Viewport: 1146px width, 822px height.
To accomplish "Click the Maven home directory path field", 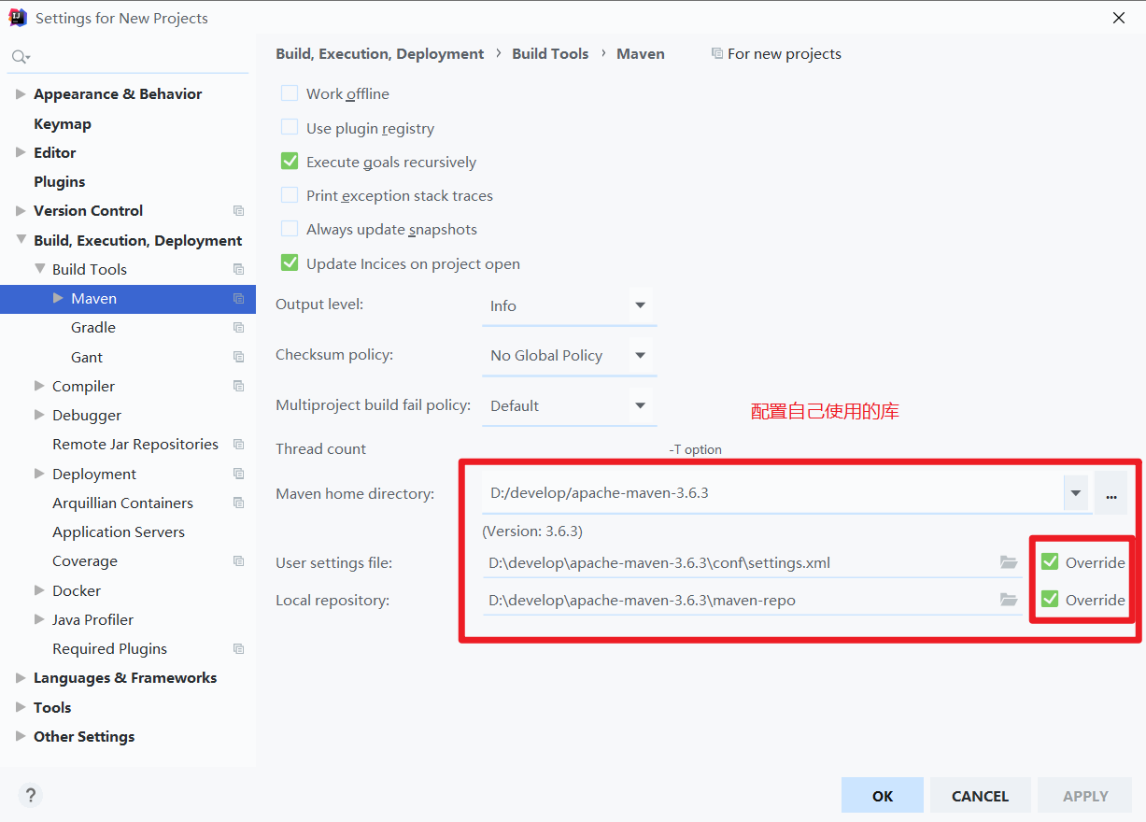I will [x=772, y=493].
